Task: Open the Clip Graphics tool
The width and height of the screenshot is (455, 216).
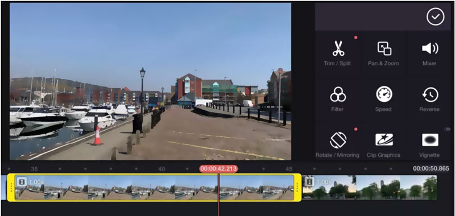Action: point(383,145)
